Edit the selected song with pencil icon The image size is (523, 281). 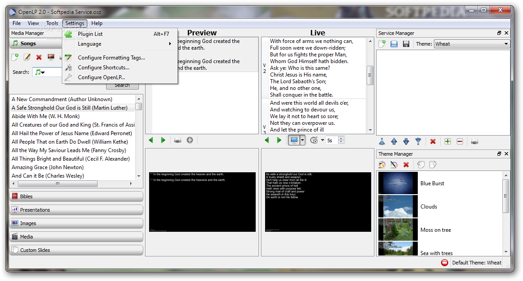point(27,57)
